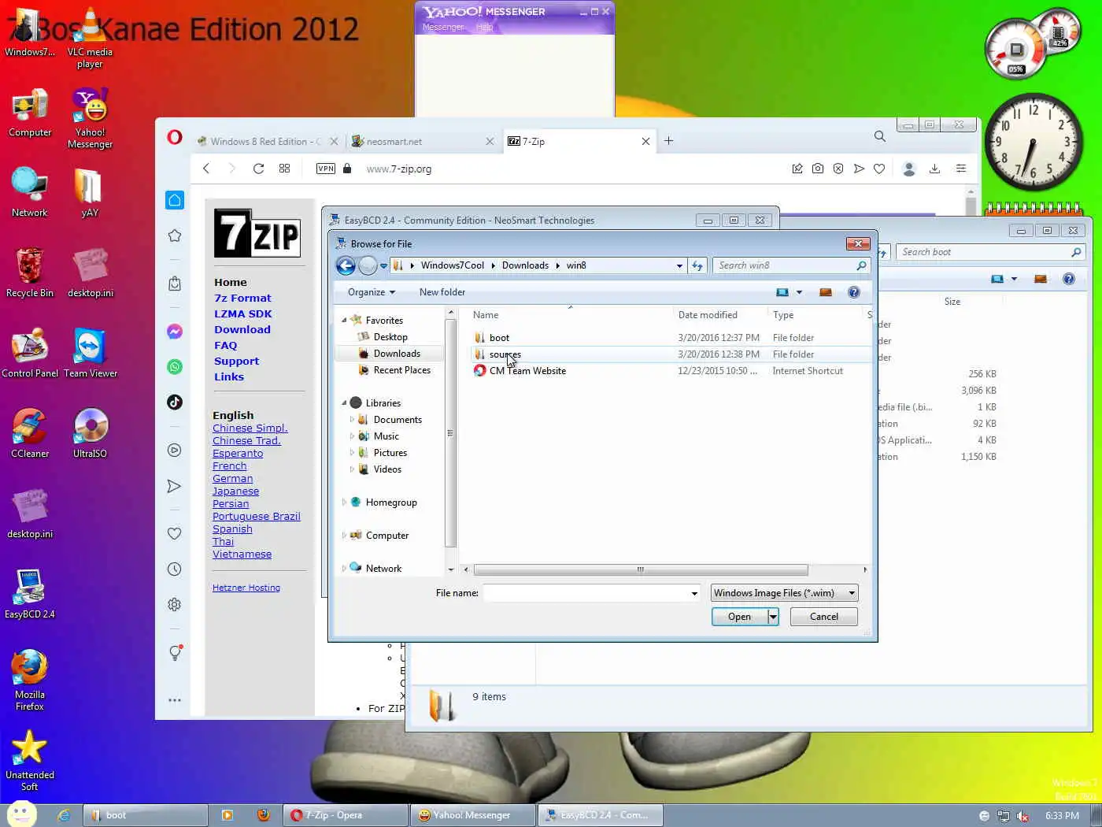
Task: Open Help menu in Yahoo Messenger
Action: pos(484,27)
